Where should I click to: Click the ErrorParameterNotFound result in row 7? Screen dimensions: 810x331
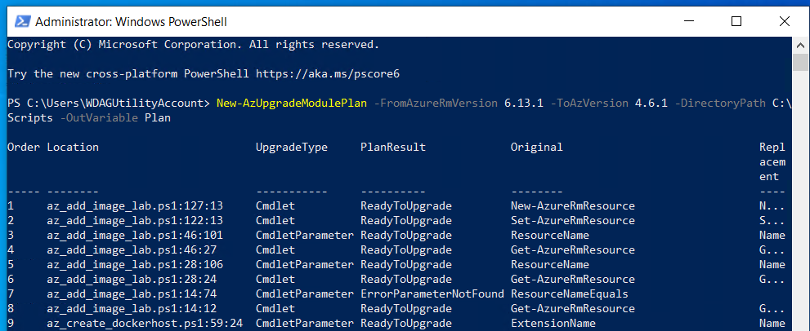432,293
